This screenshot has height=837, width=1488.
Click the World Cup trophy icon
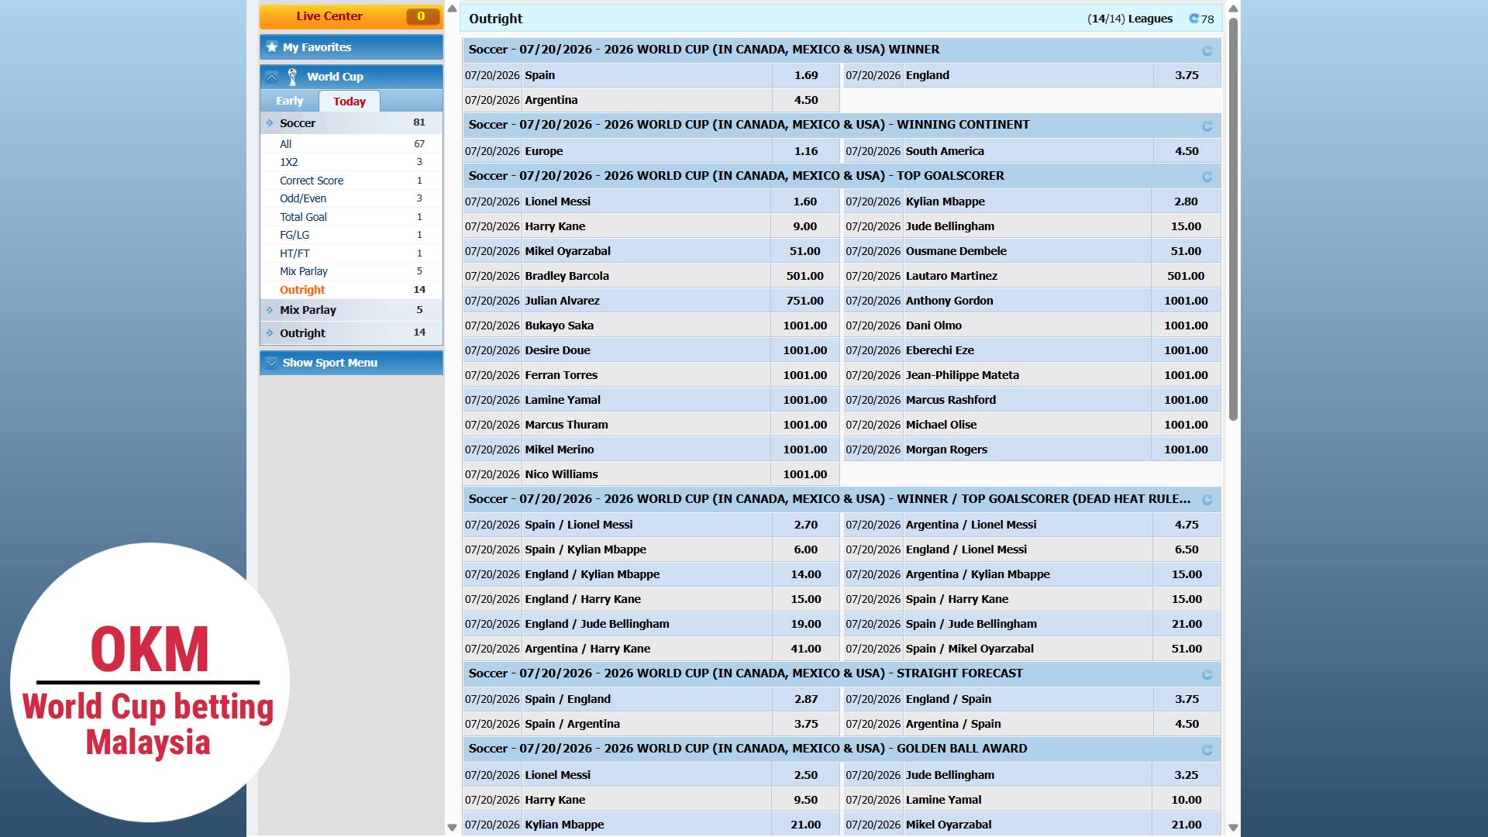tap(292, 77)
